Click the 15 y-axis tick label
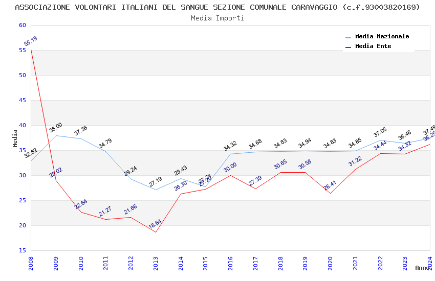This screenshot has width=435, height=281. point(23,250)
